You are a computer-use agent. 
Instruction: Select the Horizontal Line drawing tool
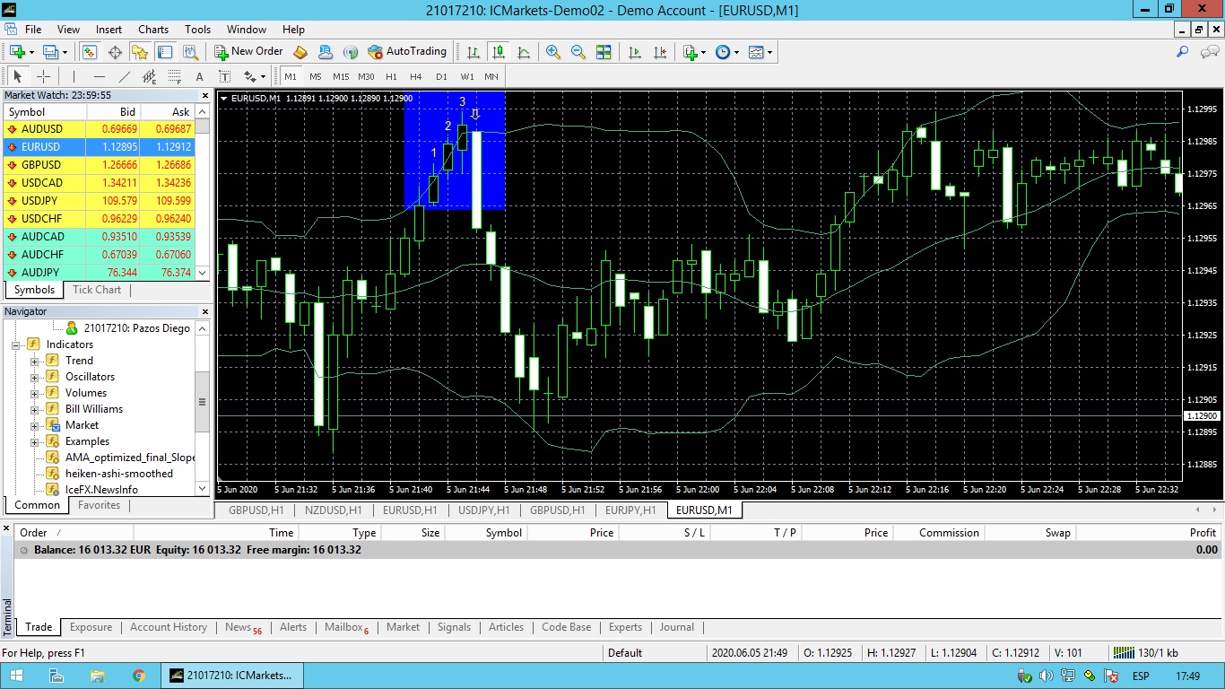pyautogui.click(x=99, y=77)
